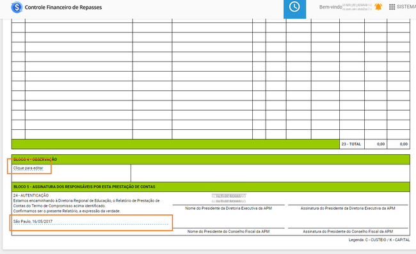Click the 'Legenda: C - Custeio / K - Capital' text

[x=379, y=240]
